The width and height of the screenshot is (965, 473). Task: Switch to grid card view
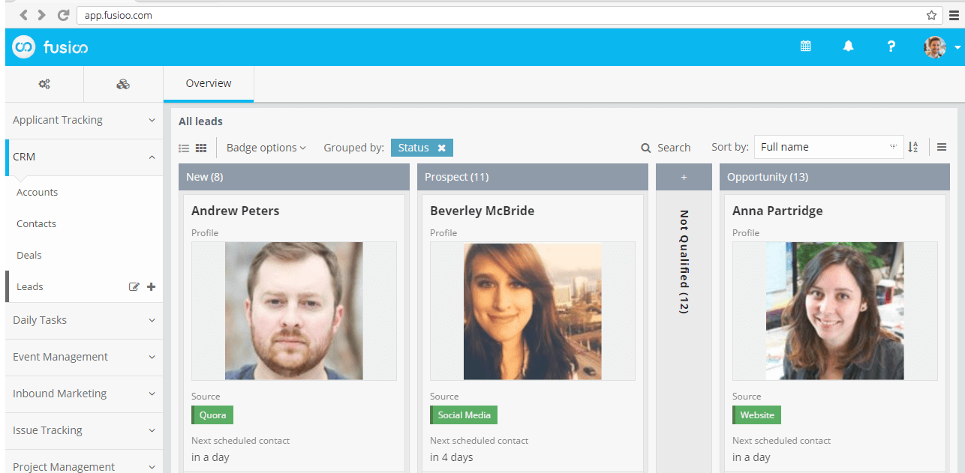201,148
